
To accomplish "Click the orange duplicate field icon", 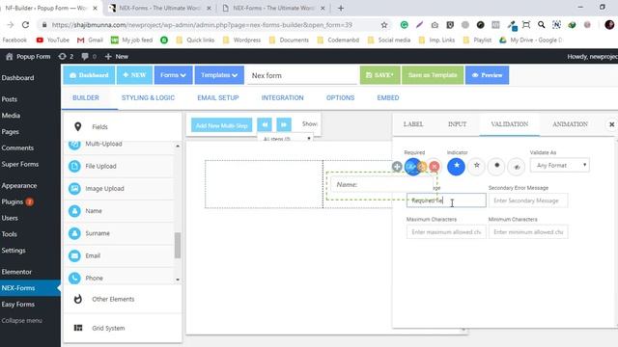I will tap(423, 167).
